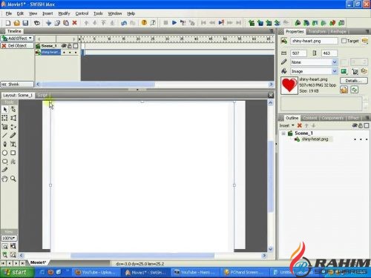The width and height of the screenshot is (371, 278).
Task: Switch to the Components tab
Action: tap(332, 118)
